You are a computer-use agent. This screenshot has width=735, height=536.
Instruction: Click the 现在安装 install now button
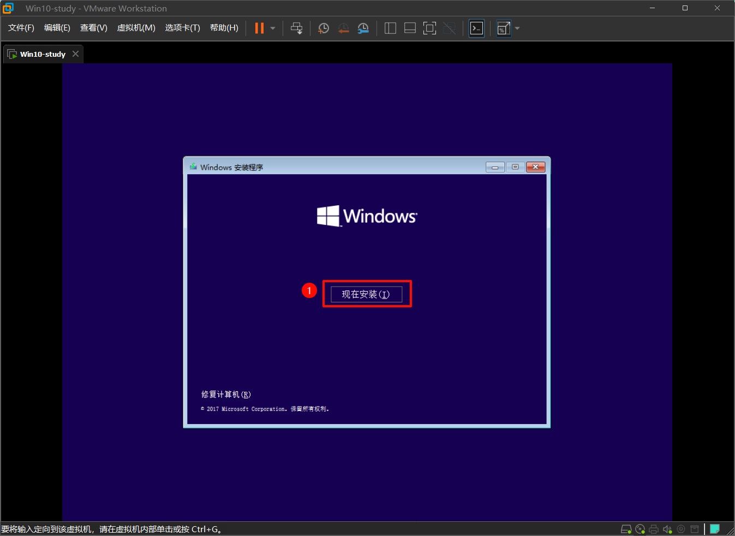coord(366,294)
